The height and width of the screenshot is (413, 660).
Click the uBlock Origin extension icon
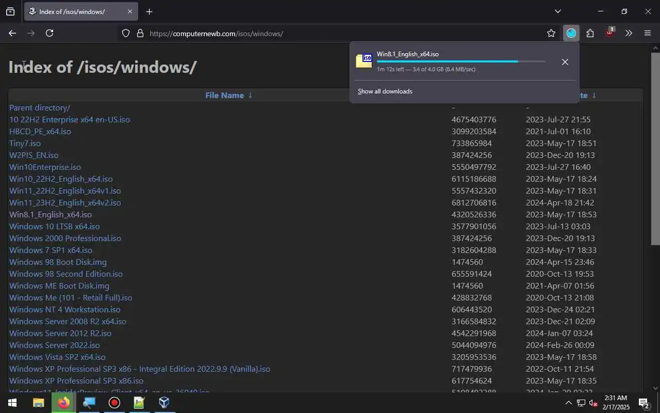tap(609, 33)
